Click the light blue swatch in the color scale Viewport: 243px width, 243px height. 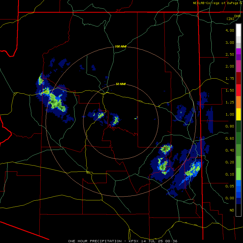238,183
